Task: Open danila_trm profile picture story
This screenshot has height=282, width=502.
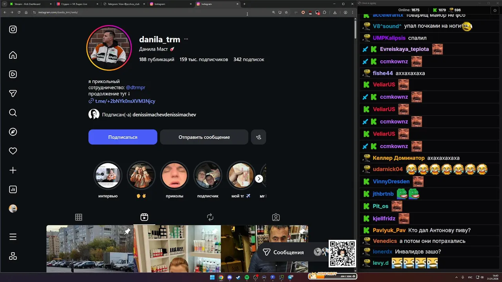Action: [109, 48]
